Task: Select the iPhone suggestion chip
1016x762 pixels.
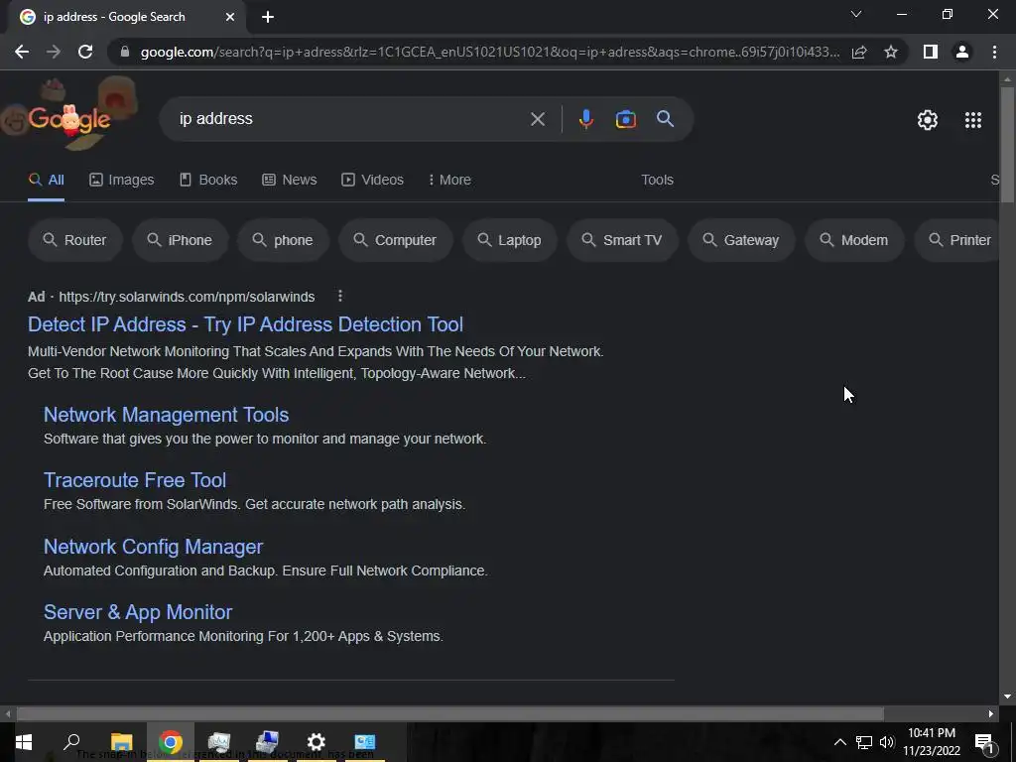Action: point(181,240)
